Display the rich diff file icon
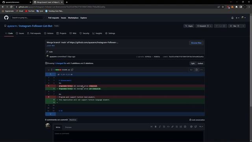This screenshot has height=142, width=252. pos(196,70)
